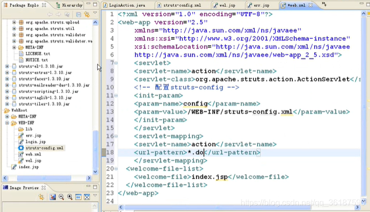Open Image Preview view menu triangle
Image resolution: width=370 pixels, height=212 pixels.
[95, 195]
